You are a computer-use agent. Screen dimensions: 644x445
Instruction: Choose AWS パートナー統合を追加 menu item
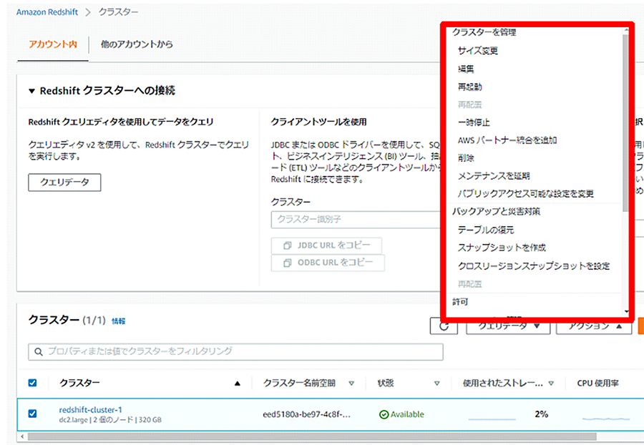click(507, 140)
